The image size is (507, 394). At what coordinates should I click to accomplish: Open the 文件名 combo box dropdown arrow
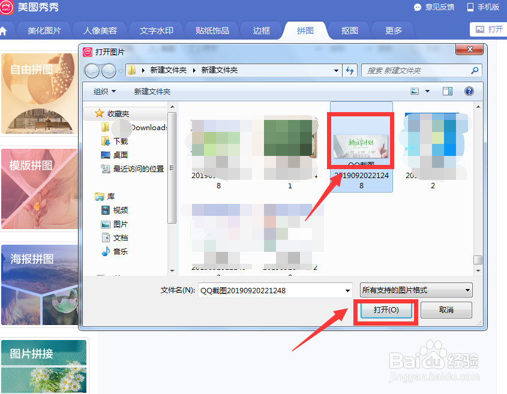tap(348, 290)
